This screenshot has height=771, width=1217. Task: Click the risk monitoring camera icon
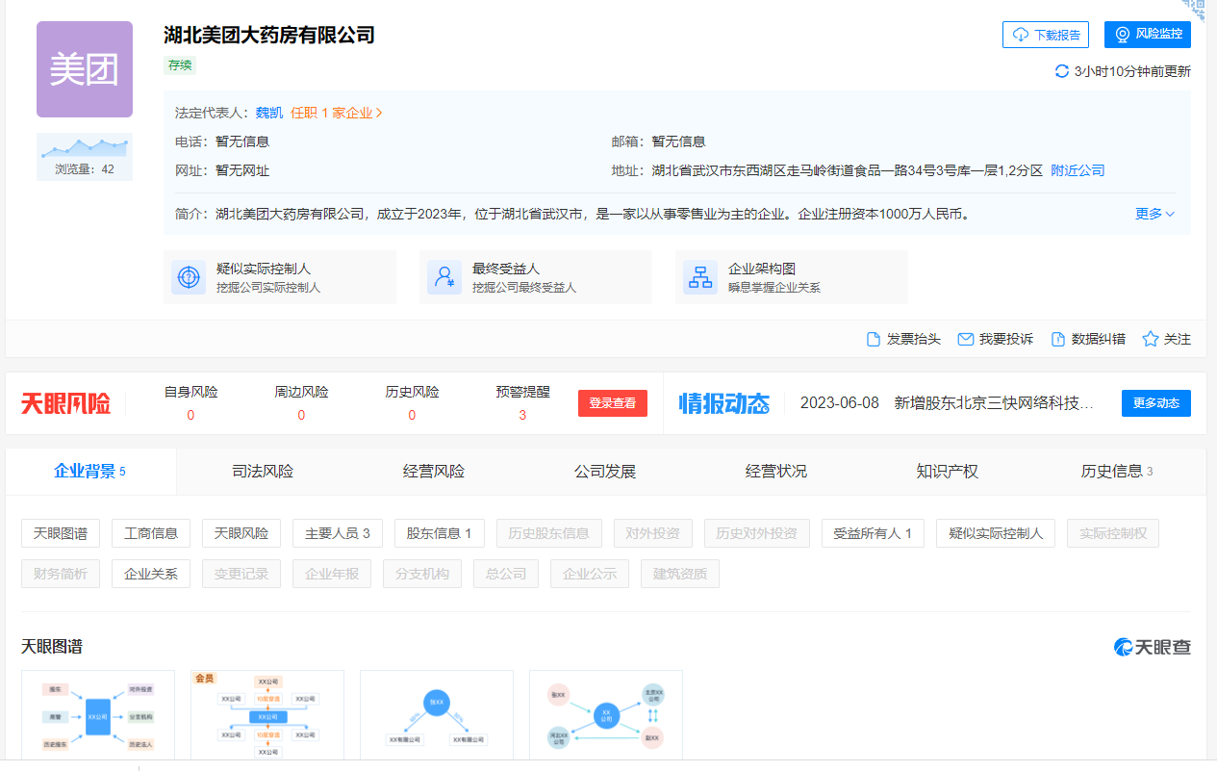[x=1122, y=35]
